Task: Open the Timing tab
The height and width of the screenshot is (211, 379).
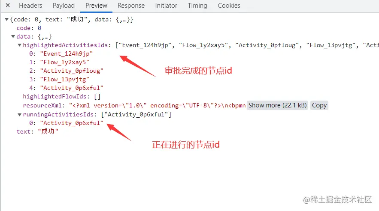Action: 197,6
